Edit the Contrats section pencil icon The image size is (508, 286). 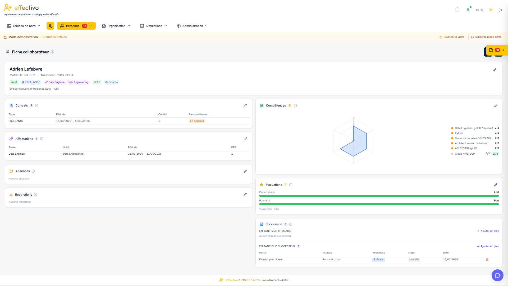245,106
